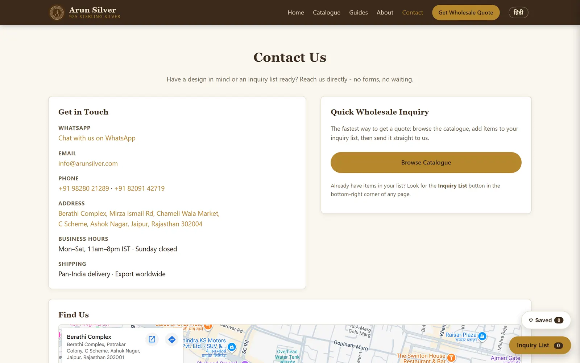Image resolution: width=580 pixels, height=363 pixels.
Task: Click Ajmeri Gate label on map
Action: (505, 358)
